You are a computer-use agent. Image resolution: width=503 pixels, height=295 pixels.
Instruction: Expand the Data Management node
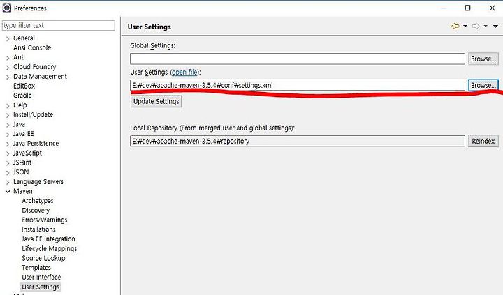(x=8, y=77)
